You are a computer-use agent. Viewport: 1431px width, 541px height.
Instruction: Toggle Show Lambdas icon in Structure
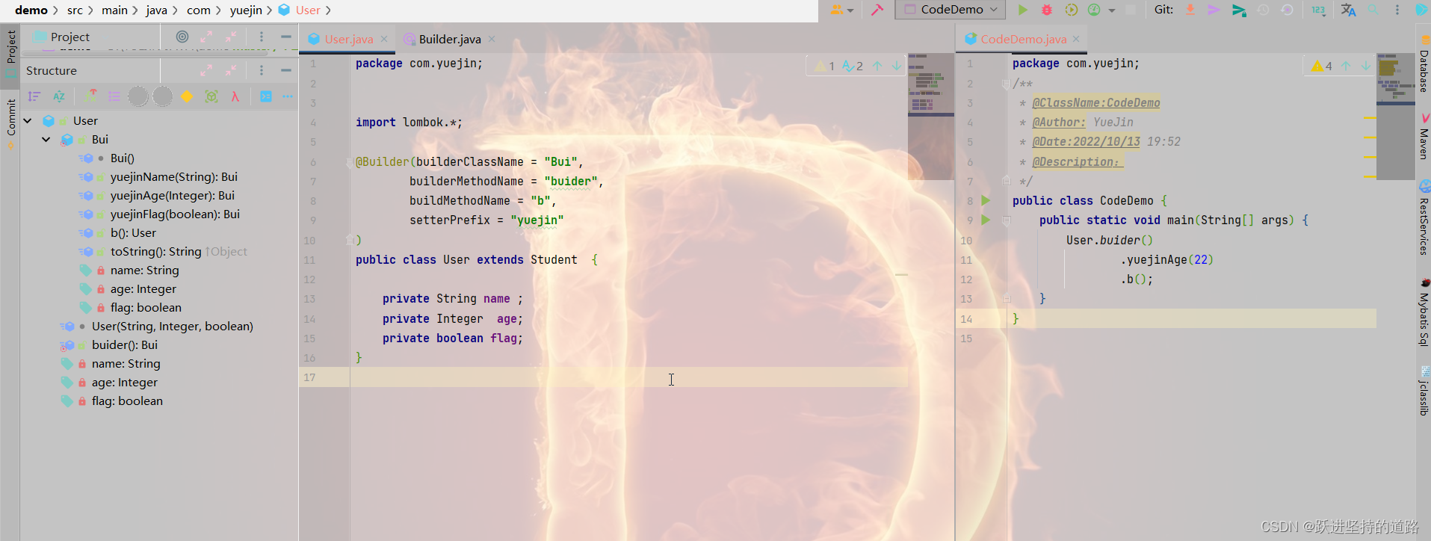pos(235,96)
